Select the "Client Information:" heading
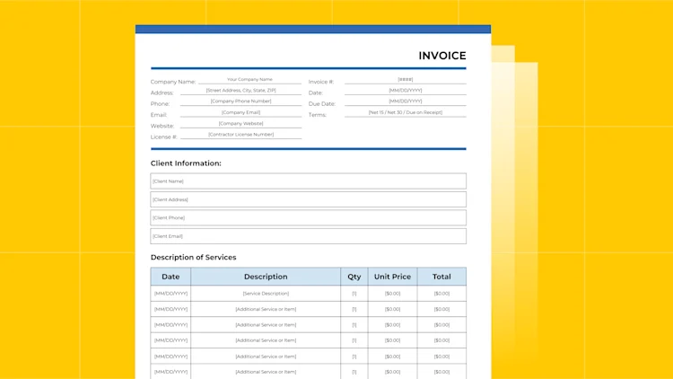 coord(186,163)
